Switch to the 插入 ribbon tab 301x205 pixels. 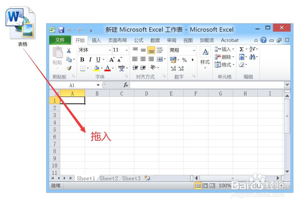pyautogui.click(x=96, y=40)
